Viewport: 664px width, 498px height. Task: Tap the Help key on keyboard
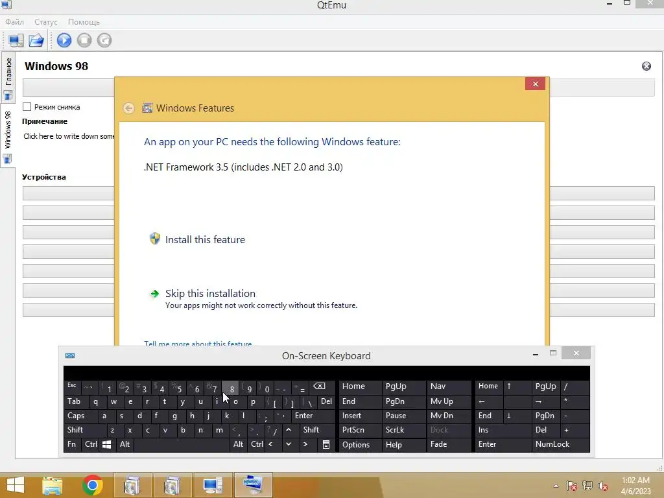(403, 444)
